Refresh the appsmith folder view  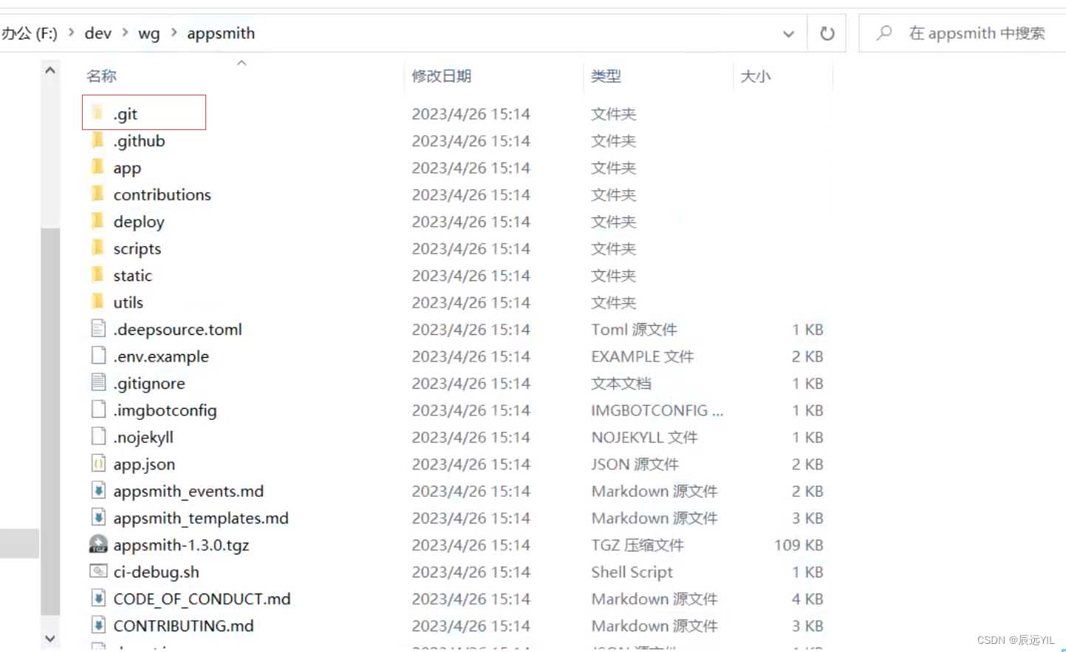point(827,33)
